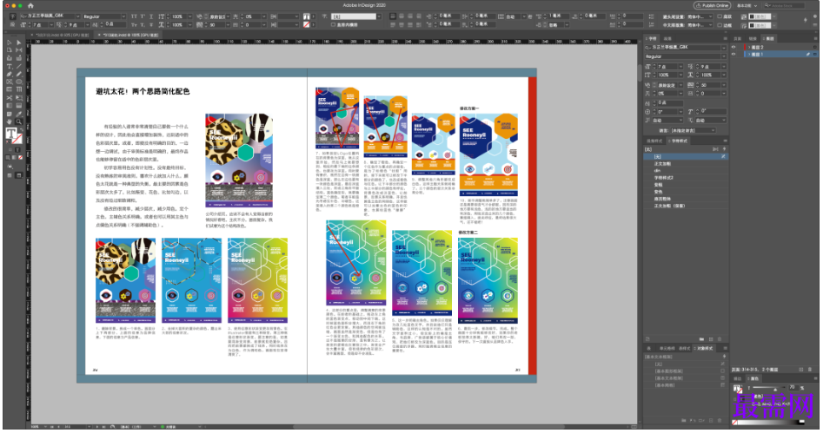
Task: Click the Publish Online button
Action: point(712,5)
